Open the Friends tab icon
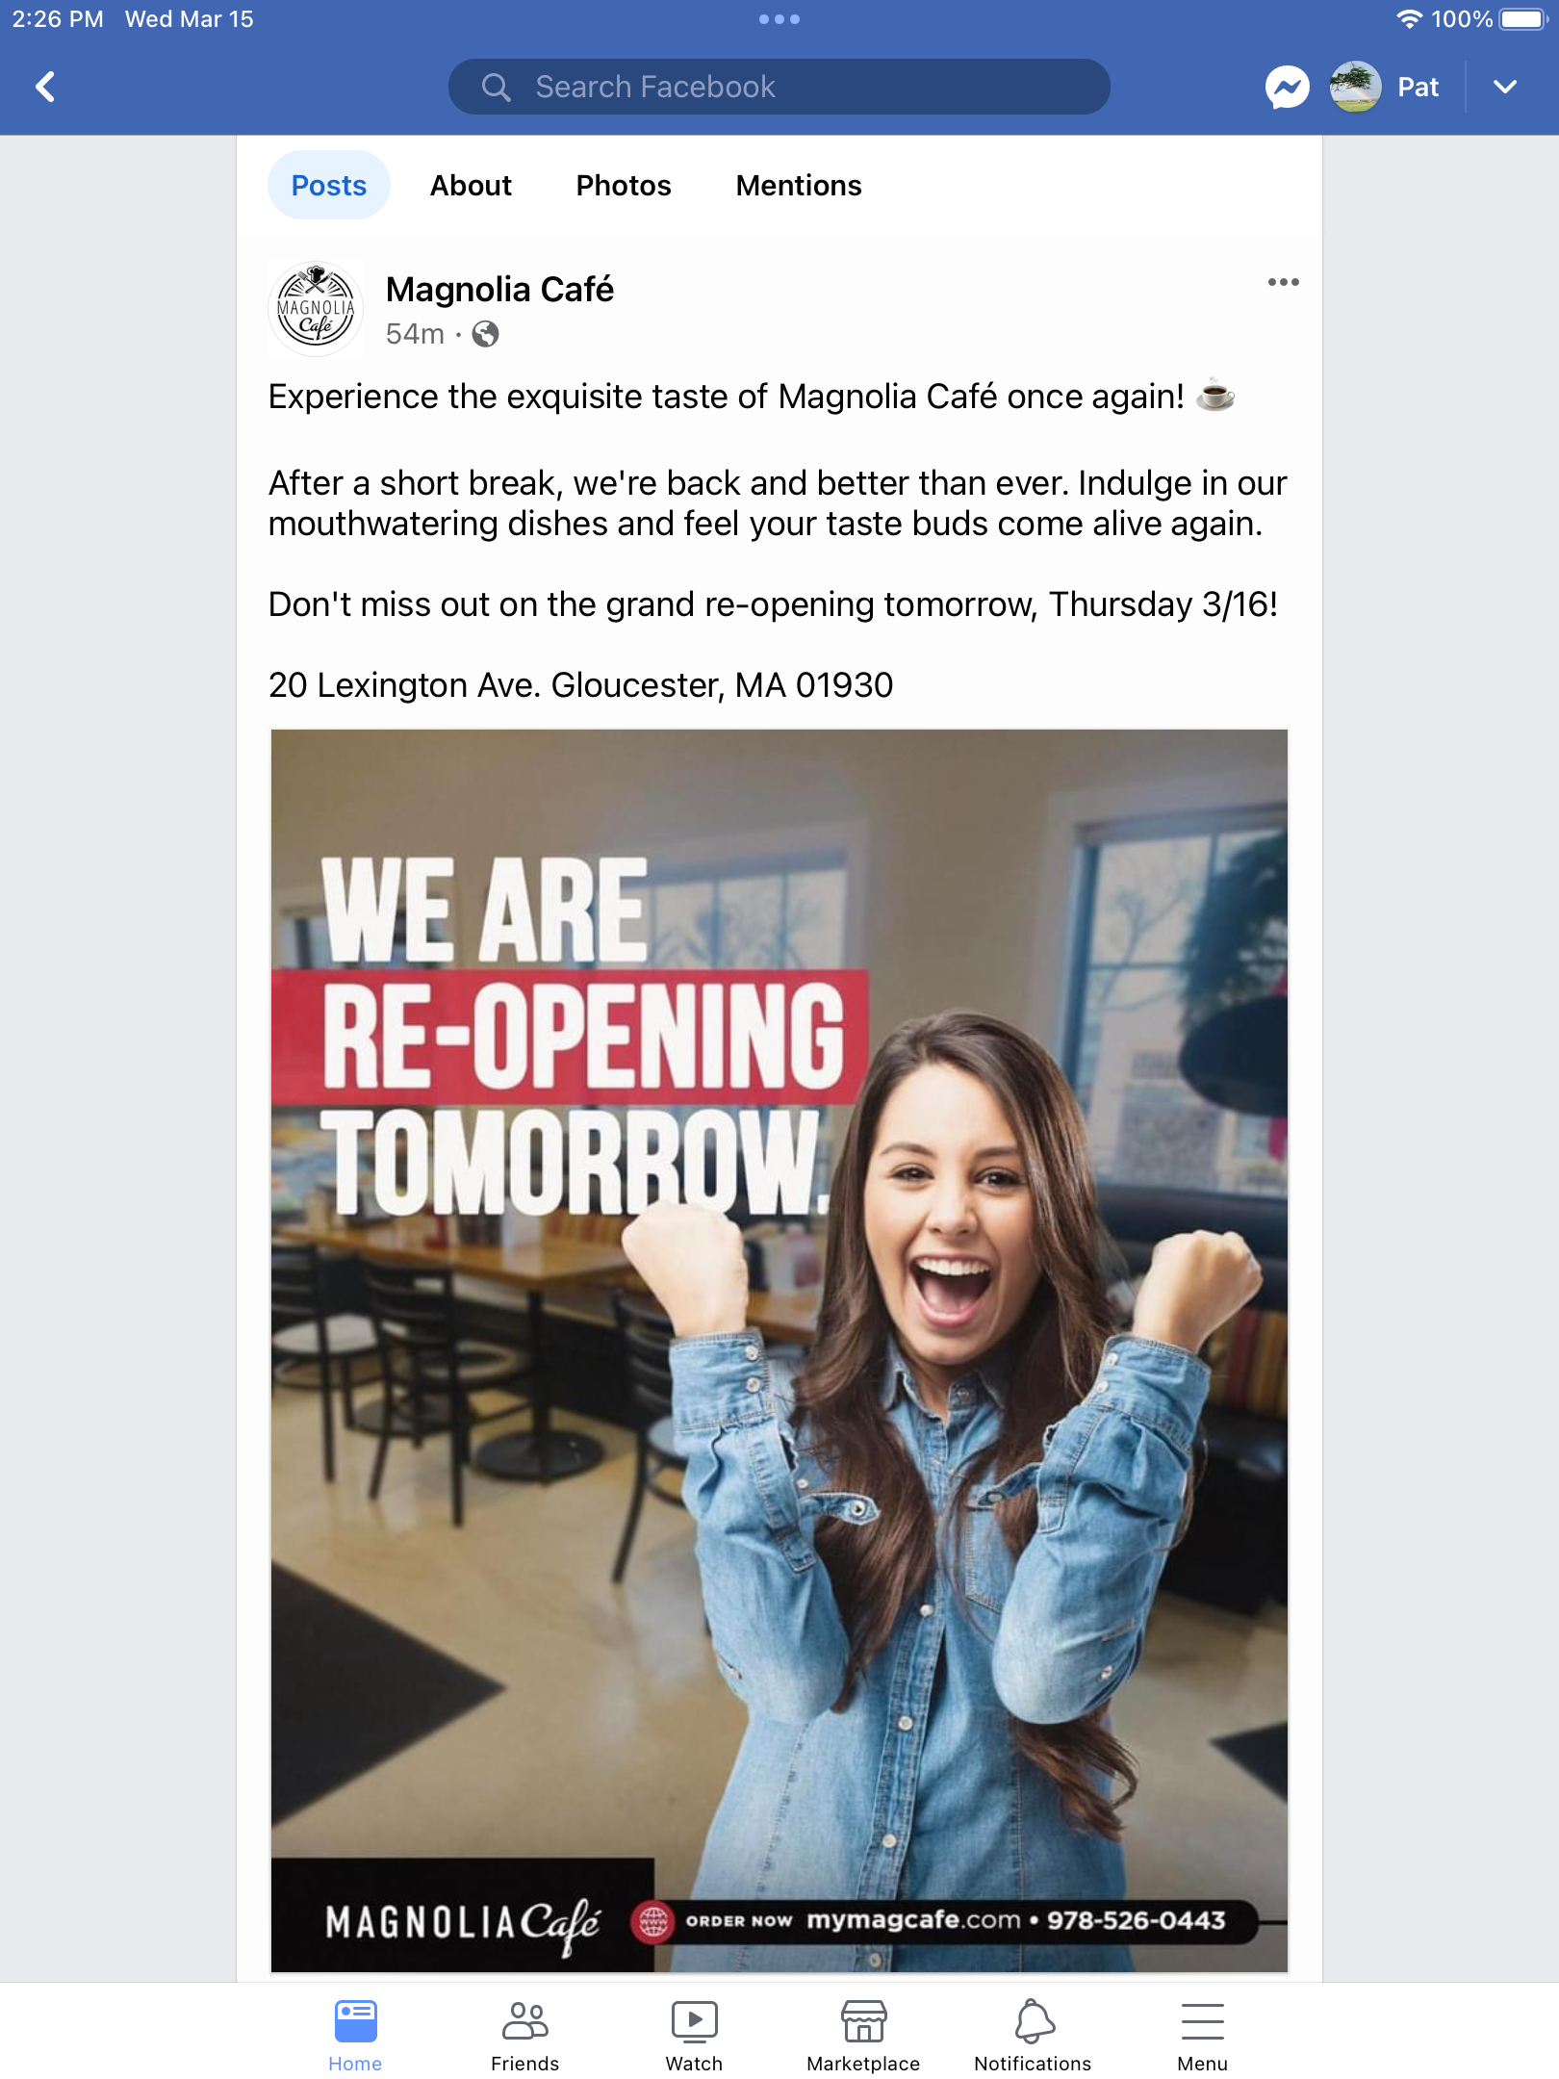This screenshot has height=2079, width=1559. [x=524, y=2021]
